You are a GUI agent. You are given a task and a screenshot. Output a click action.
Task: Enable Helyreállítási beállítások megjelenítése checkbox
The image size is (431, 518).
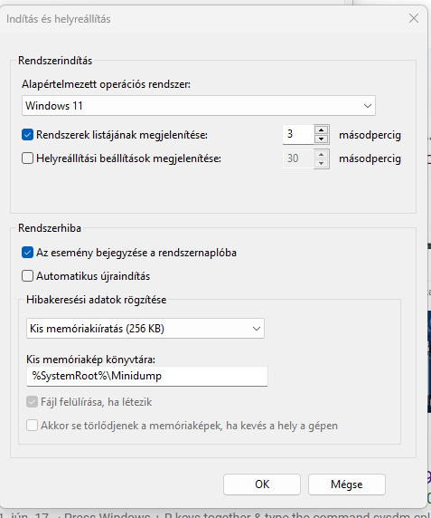[27, 158]
